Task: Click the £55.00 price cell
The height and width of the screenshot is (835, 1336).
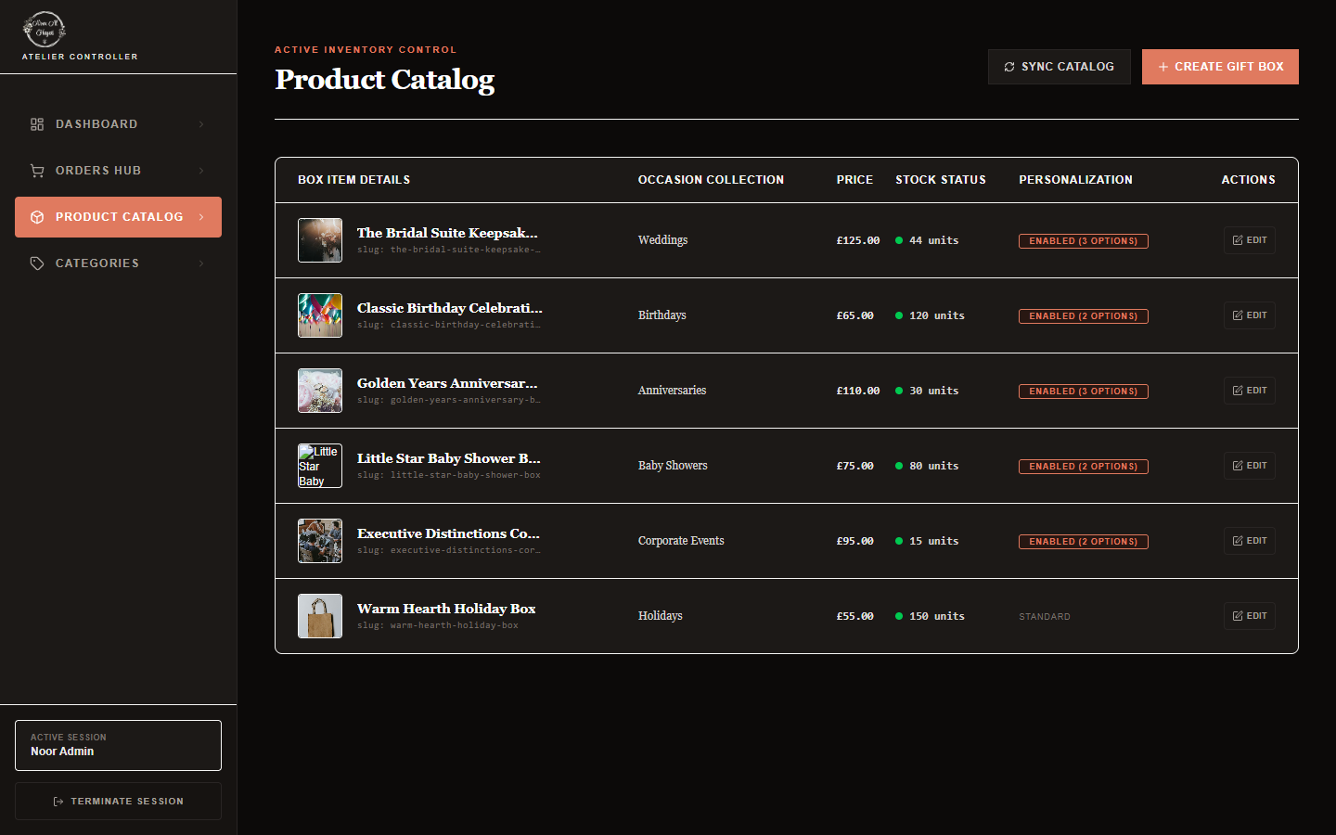Action: coord(854,616)
